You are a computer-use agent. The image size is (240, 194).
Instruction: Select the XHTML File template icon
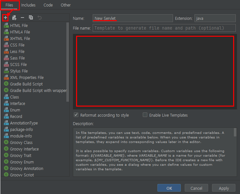tap(6, 38)
